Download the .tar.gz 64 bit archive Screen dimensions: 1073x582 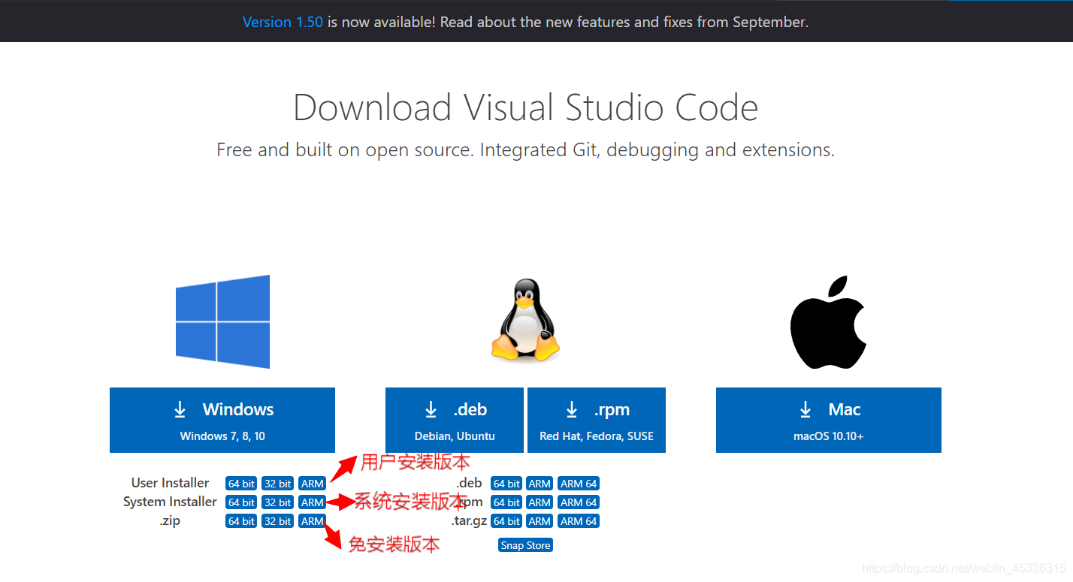507,521
